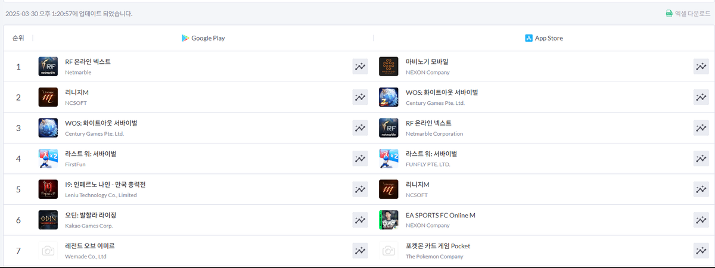Open trend chart for 오딘: 발할라 라이징
Image resolution: width=715 pixels, height=268 pixels.
(360, 220)
